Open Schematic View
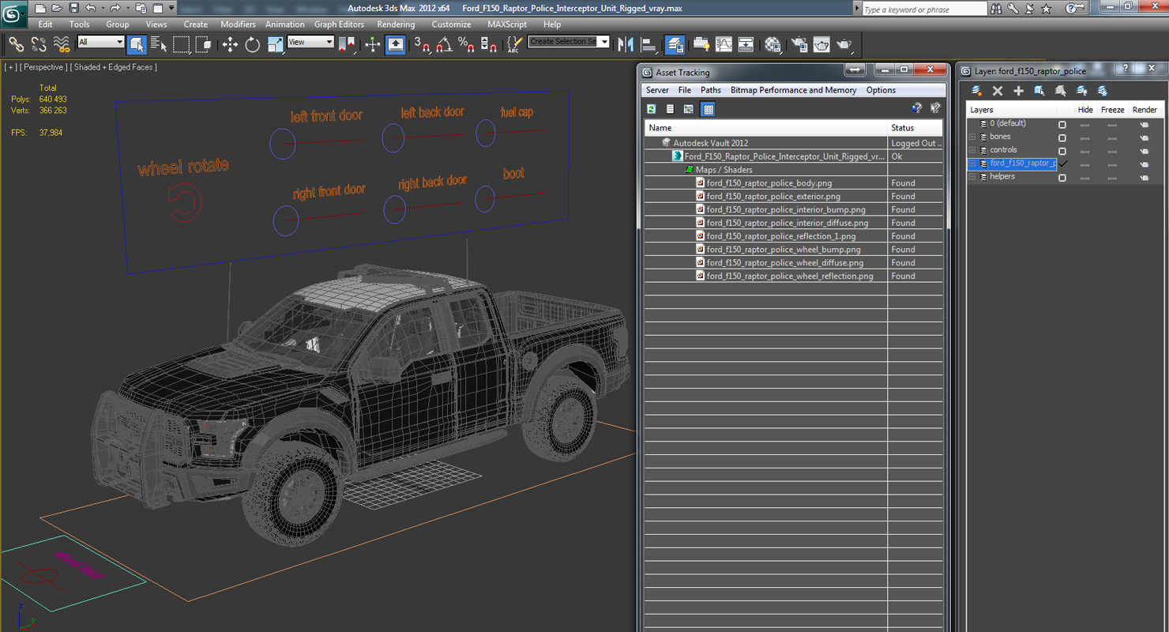 pyautogui.click(x=746, y=44)
